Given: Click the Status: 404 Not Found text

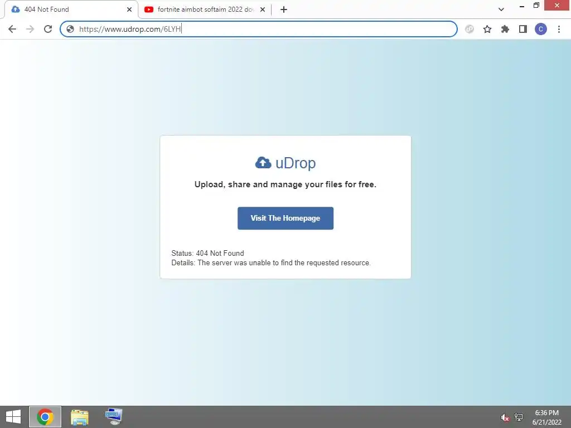Looking at the screenshot, I should pyautogui.click(x=207, y=253).
